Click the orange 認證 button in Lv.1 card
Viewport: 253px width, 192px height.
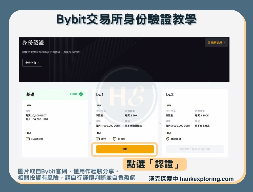[x=125, y=149]
